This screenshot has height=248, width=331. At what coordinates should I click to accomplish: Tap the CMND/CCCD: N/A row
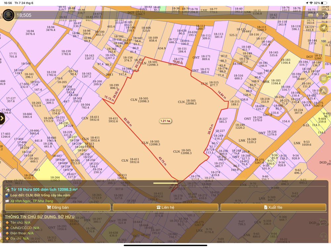25,228
